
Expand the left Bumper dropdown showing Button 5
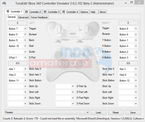[17, 34]
